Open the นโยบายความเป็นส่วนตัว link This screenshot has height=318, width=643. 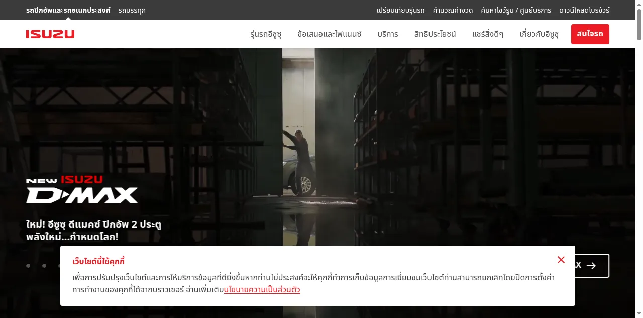pos(262,290)
